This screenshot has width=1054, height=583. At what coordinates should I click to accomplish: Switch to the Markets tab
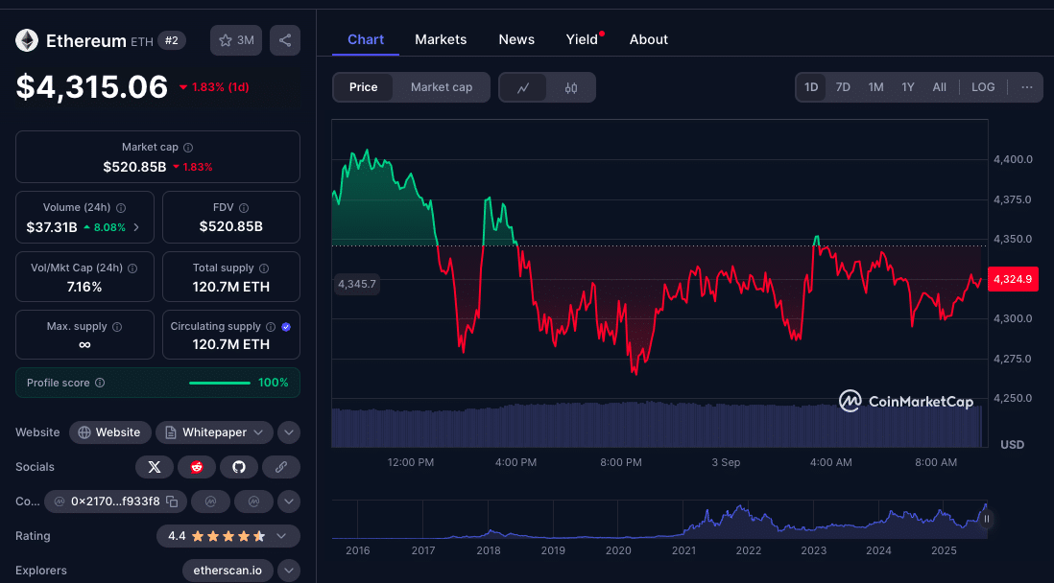point(441,39)
